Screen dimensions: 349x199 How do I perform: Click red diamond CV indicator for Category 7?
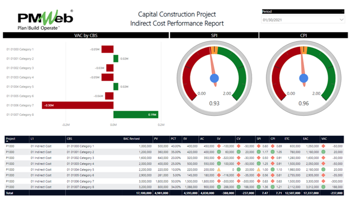coord(238,181)
